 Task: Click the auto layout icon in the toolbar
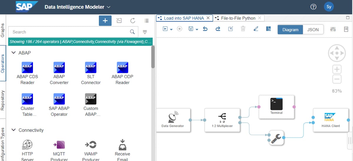268,29
